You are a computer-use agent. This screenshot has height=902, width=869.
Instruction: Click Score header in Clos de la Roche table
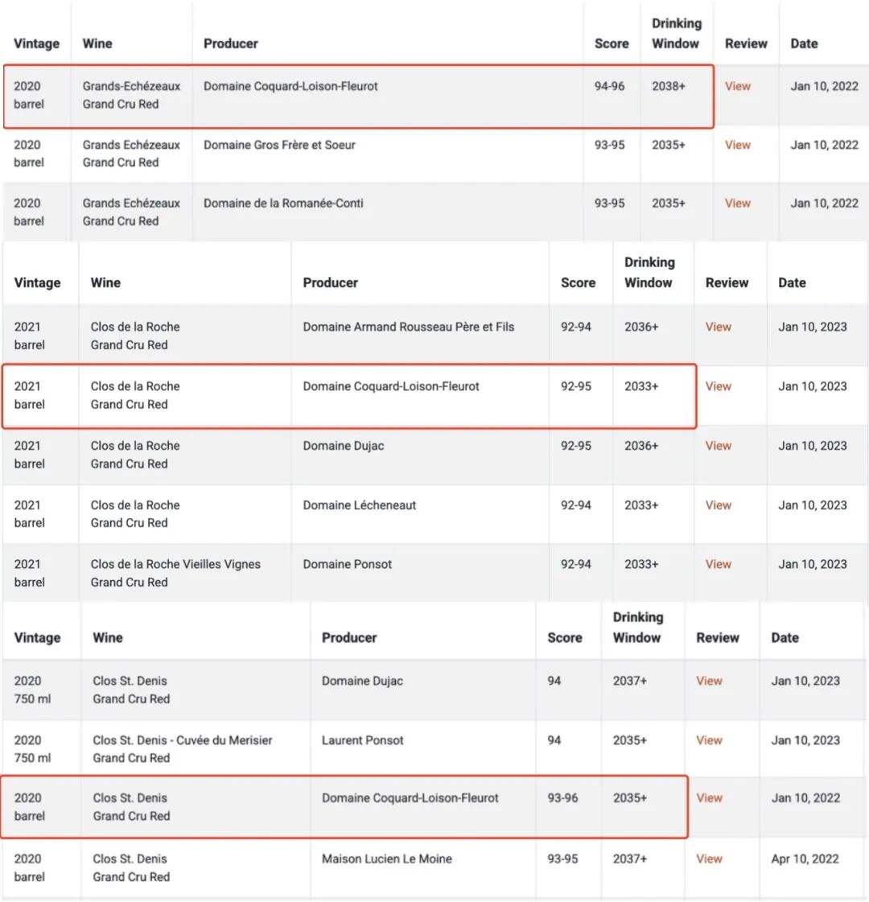pos(578,282)
